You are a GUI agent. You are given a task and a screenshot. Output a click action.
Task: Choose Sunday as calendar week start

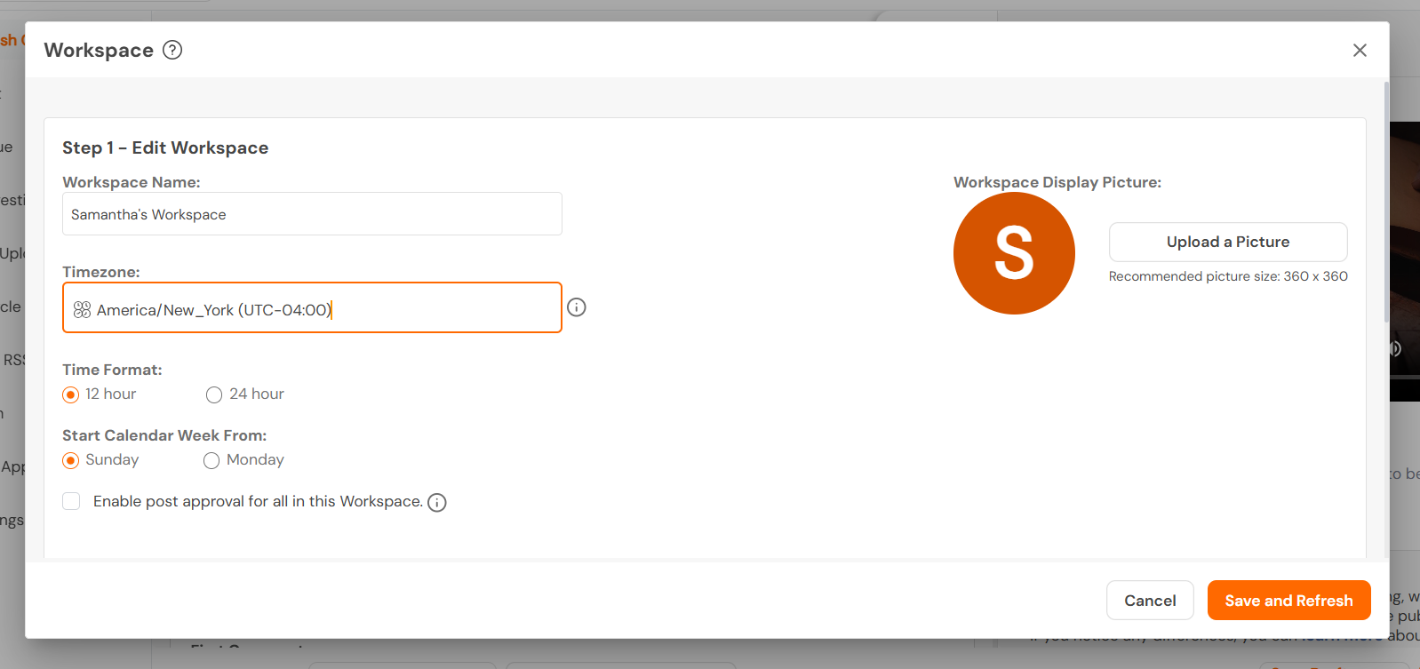tap(71, 460)
